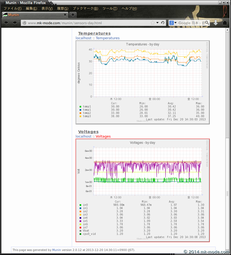
Task: Bookmark this page using the star icon
Action: click(x=153, y=23)
